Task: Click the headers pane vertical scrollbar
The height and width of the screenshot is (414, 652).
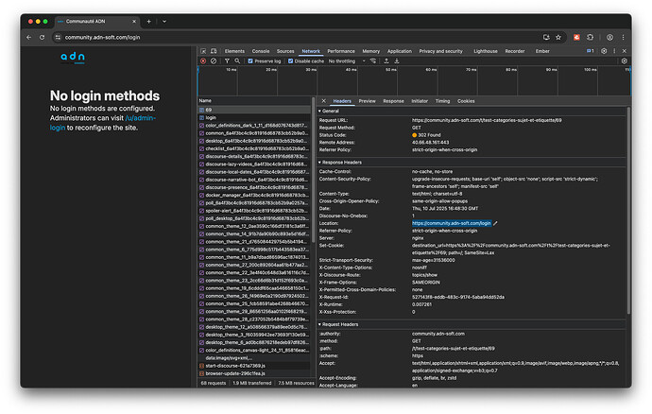Action: [628, 210]
